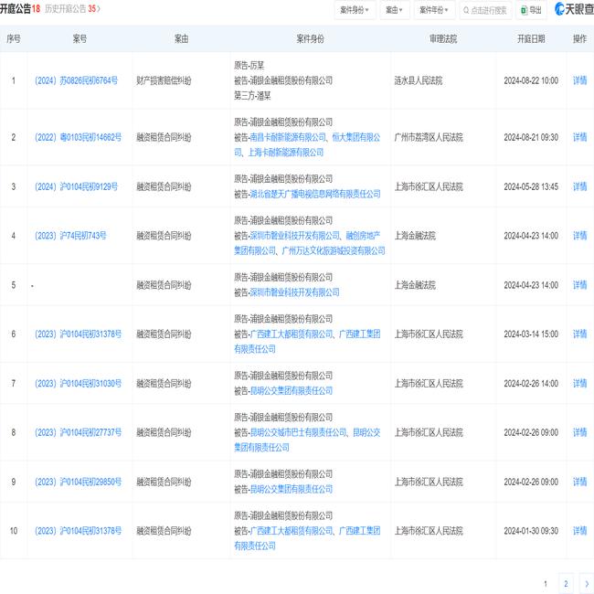Open case (2023)沪0104民初29850号
This screenshot has width=594, height=594.
point(78,482)
